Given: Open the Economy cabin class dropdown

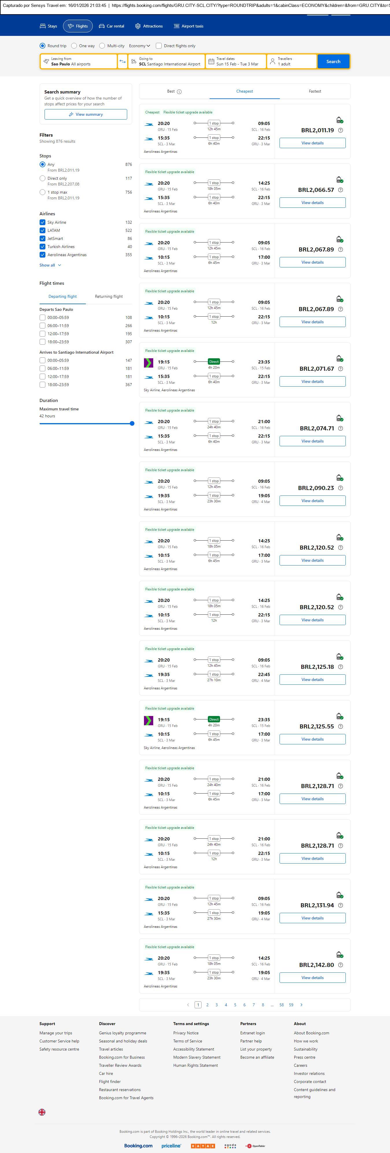Looking at the screenshot, I should 139,46.
